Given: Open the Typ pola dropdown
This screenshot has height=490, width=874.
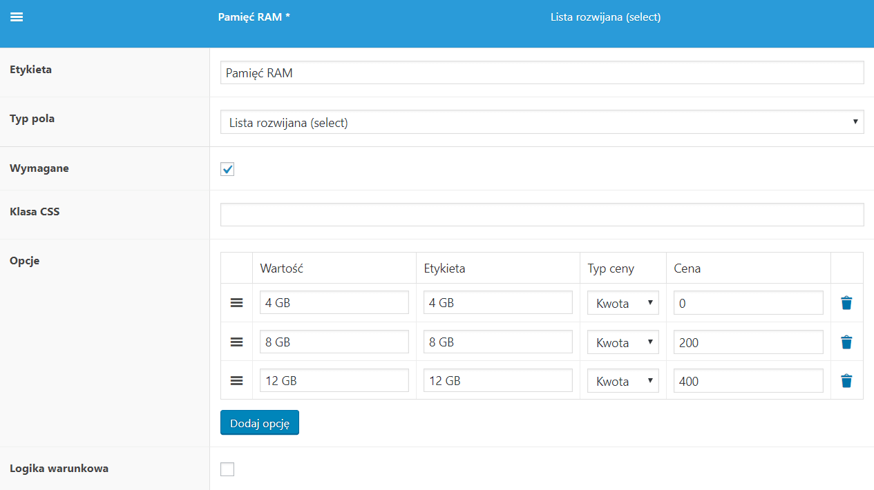Looking at the screenshot, I should click(x=542, y=122).
